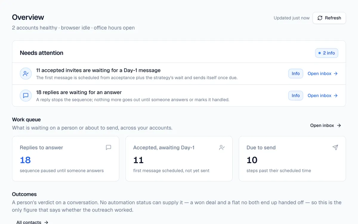The width and height of the screenshot is (358, 224).
Task: Click the arrow icon next to Work queue Open inbox
Action: coord(339,125)
